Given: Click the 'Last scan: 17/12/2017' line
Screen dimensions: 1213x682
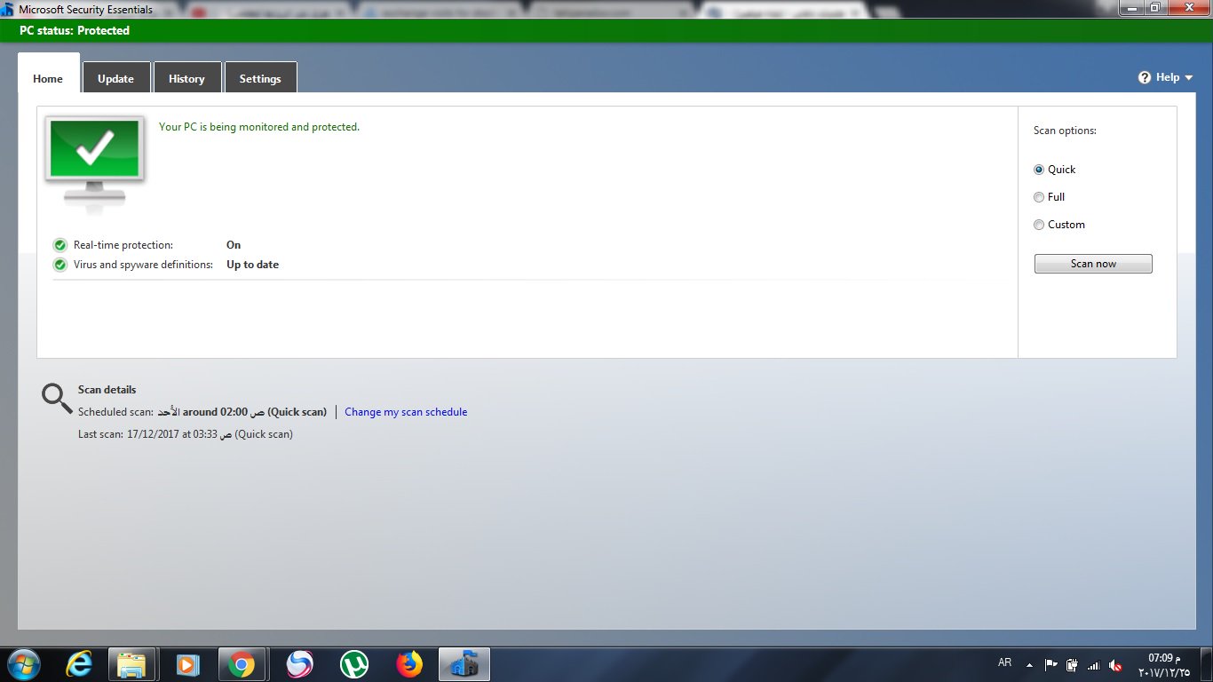Looking at the screenshot, I should (x=186, y=434).
